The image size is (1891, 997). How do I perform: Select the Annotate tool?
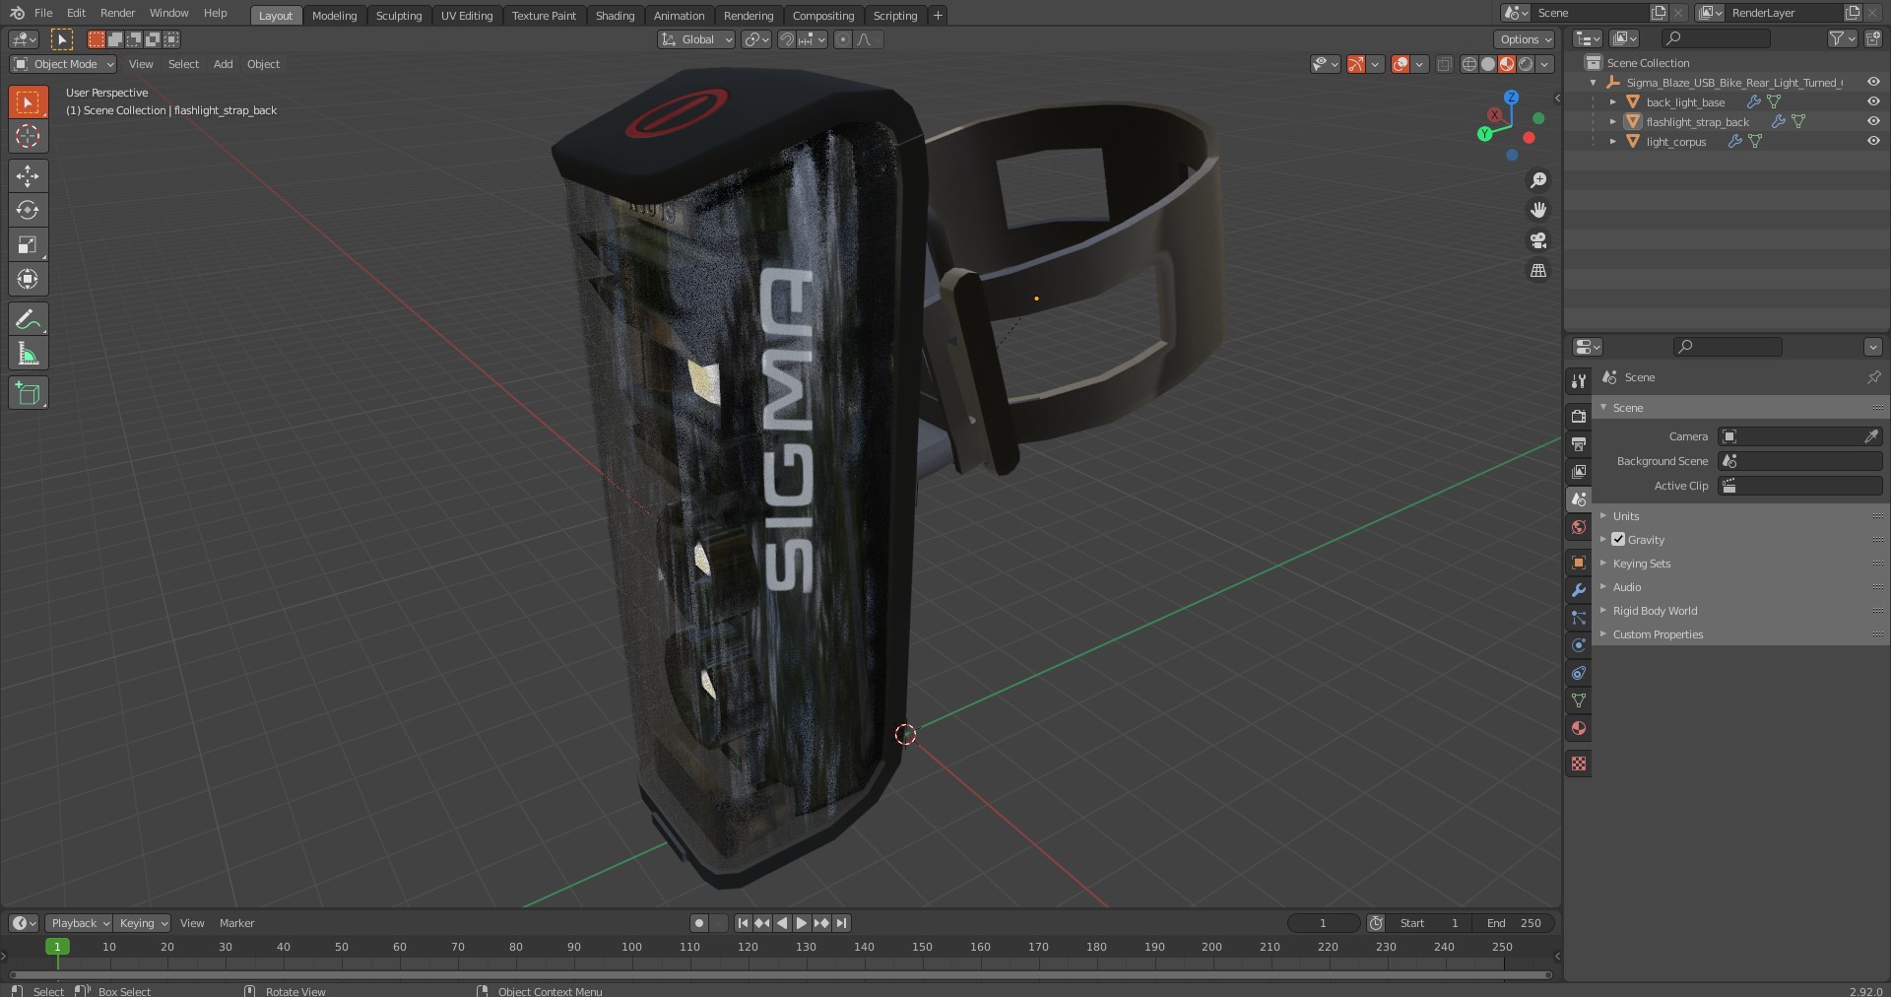click(x=28, y=319)
